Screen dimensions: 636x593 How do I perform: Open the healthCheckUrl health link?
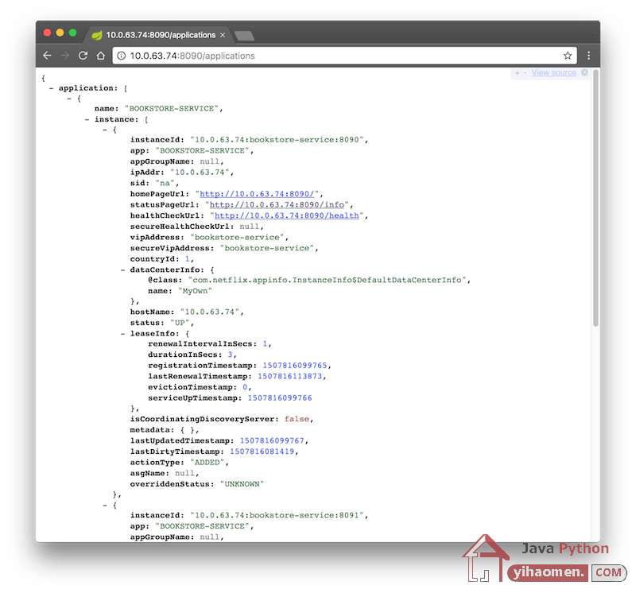(286, 215)
